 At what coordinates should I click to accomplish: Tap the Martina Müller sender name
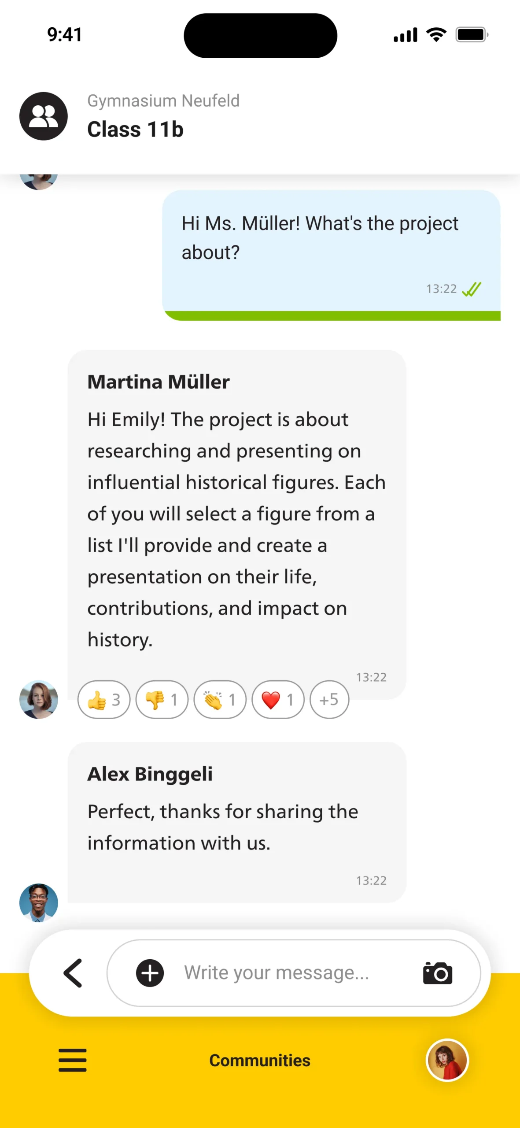pos(159,382)
